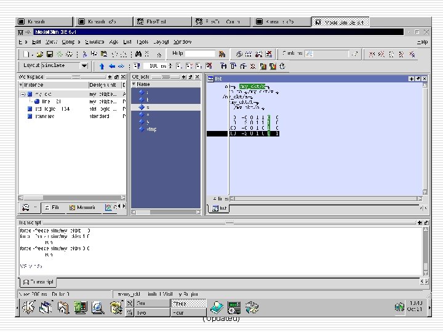This screenshot has height=332, width=443.
Task: Click horizontal scrollbar of Workspace pane
Action: coord(72,197)
